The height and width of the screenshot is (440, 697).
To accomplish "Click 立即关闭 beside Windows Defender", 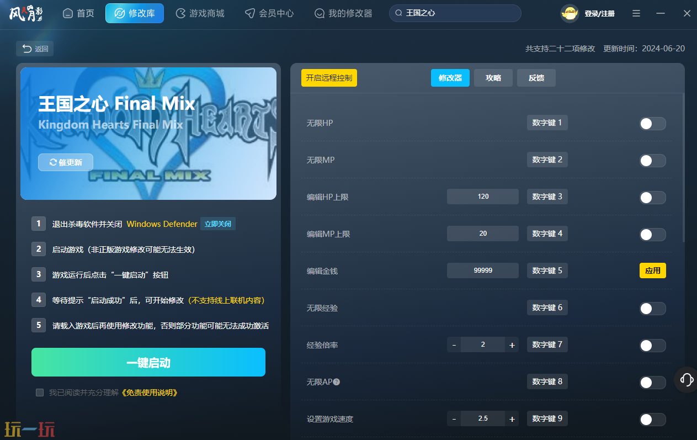I will pos(218,224).
